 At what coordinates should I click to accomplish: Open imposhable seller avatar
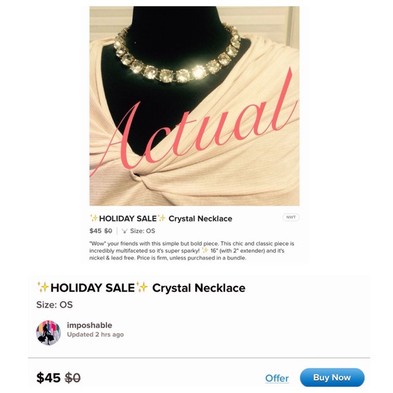tap(49, 333)
